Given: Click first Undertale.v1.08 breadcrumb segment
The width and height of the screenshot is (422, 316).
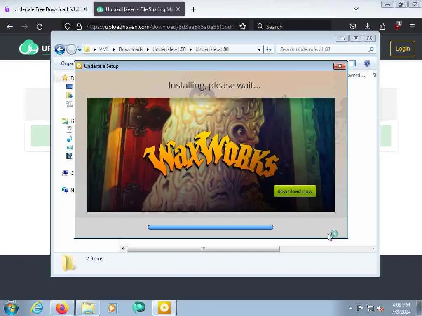Looking at the screenshot, I should click(169, 49).
